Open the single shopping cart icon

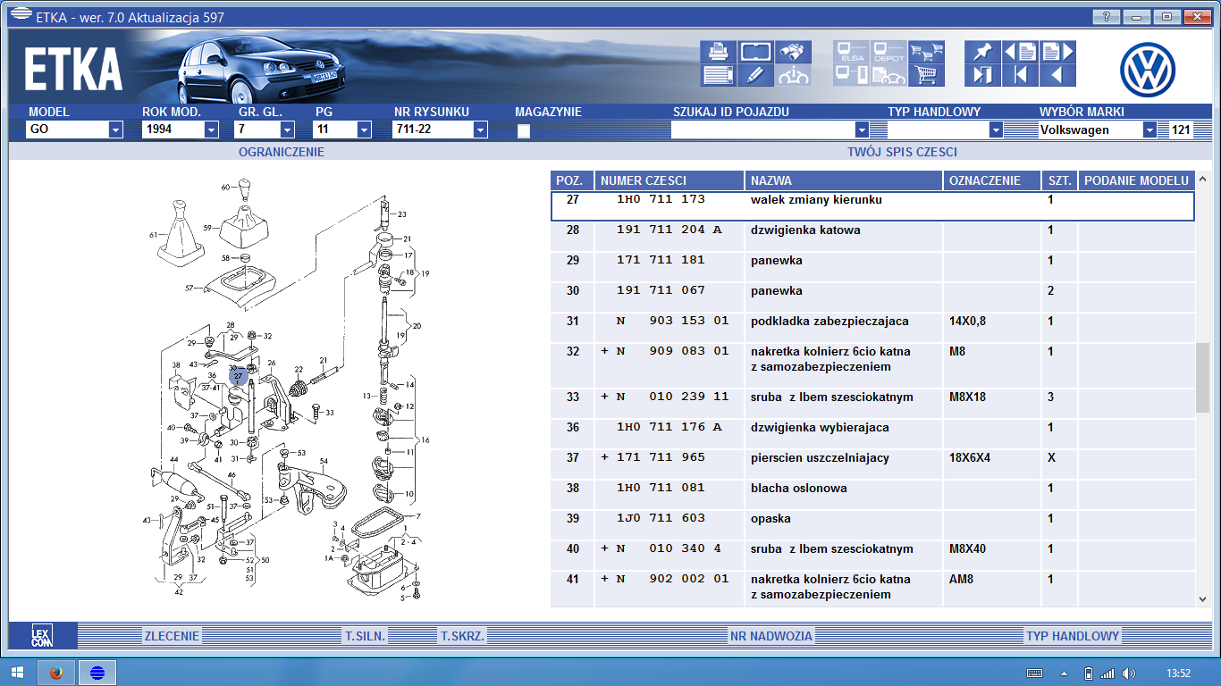[927, 75]
